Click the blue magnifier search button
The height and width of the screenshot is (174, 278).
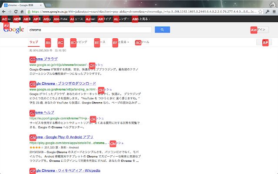(162, 30)
